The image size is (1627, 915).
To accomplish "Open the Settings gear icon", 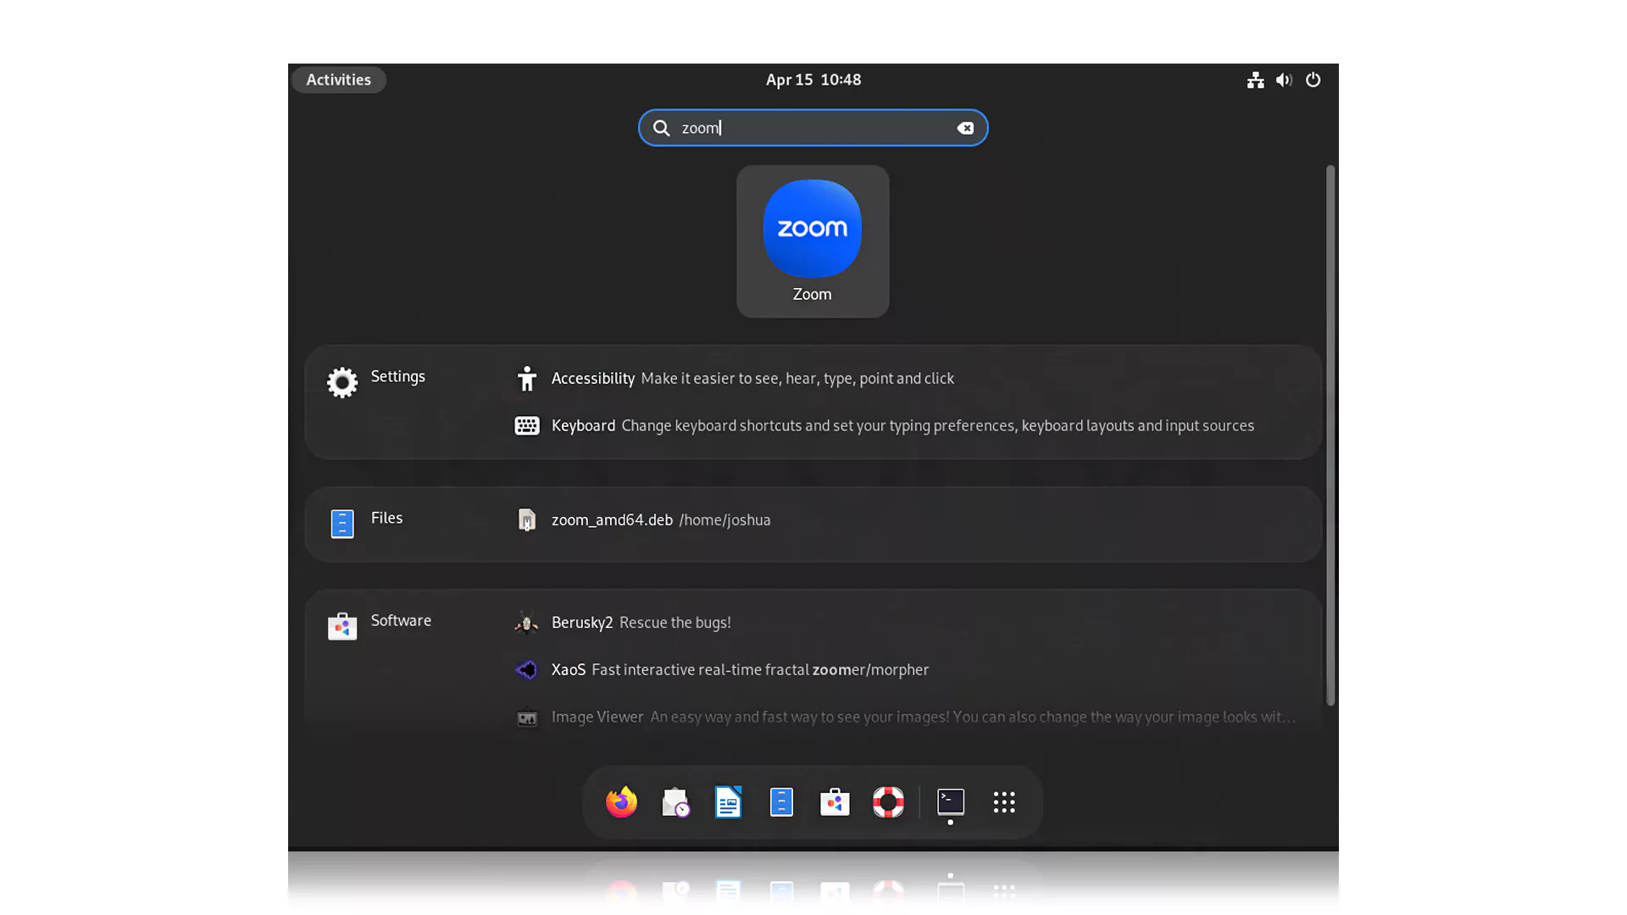I will (342, 382).
